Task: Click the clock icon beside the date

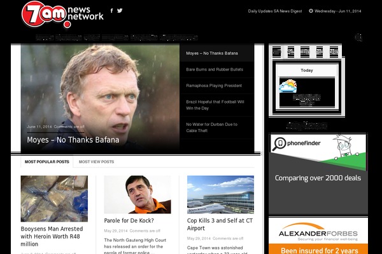Action: pyautogui.click(x=311, y=11)
